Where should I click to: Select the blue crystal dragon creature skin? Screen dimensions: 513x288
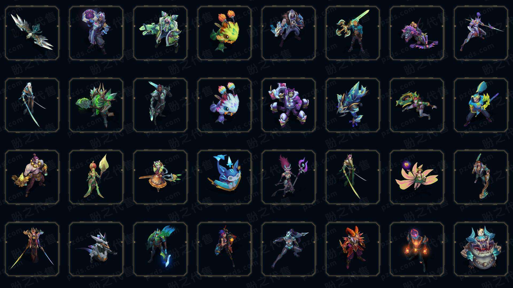click(x=353, y=105)
